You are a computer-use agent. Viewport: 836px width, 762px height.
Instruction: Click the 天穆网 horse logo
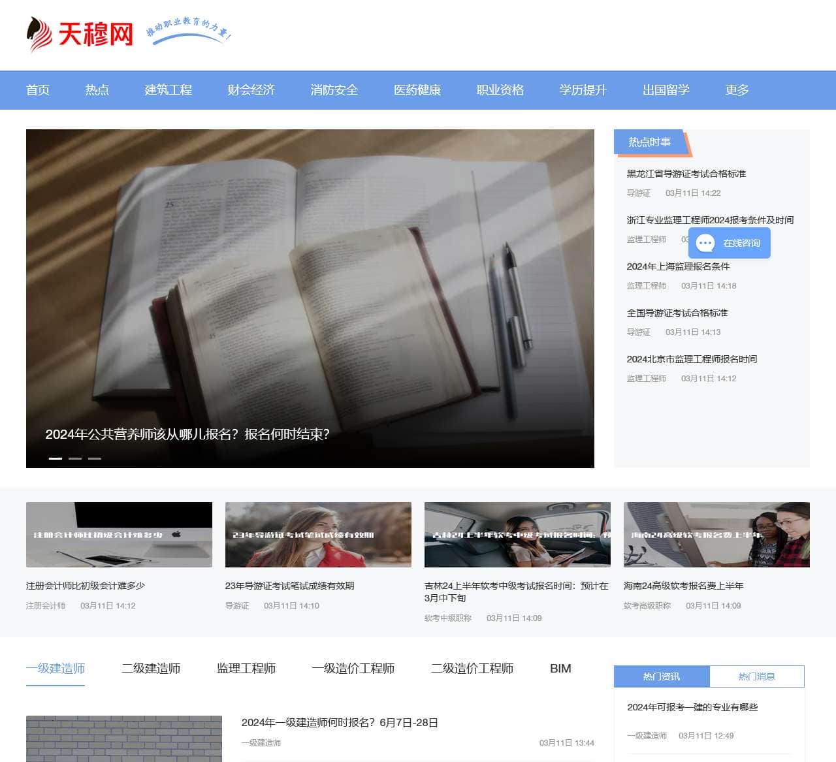point(79,35)
